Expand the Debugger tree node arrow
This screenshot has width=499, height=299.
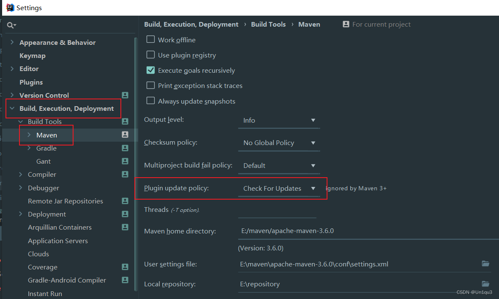point(21,187)
